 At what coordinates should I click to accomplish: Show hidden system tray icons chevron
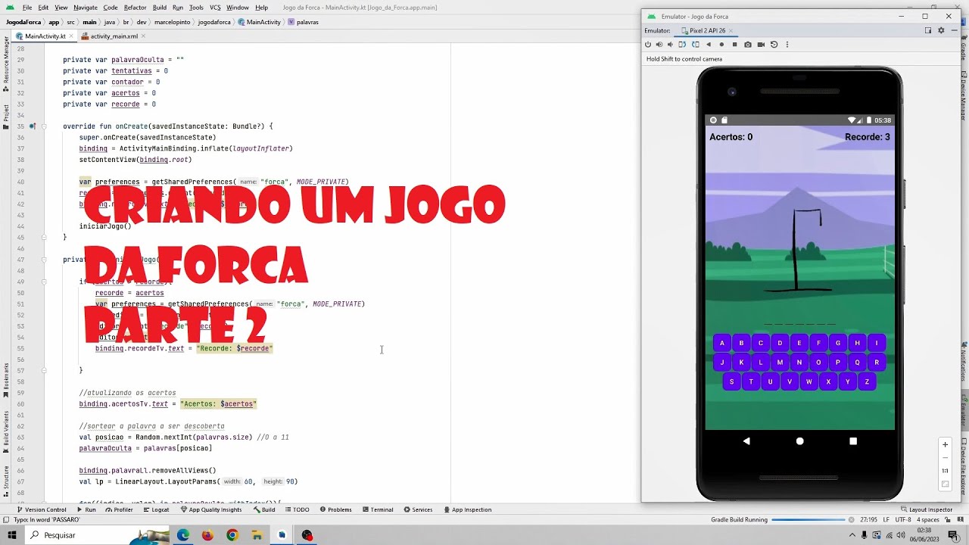pyautogui.click(x=852, y=535)
